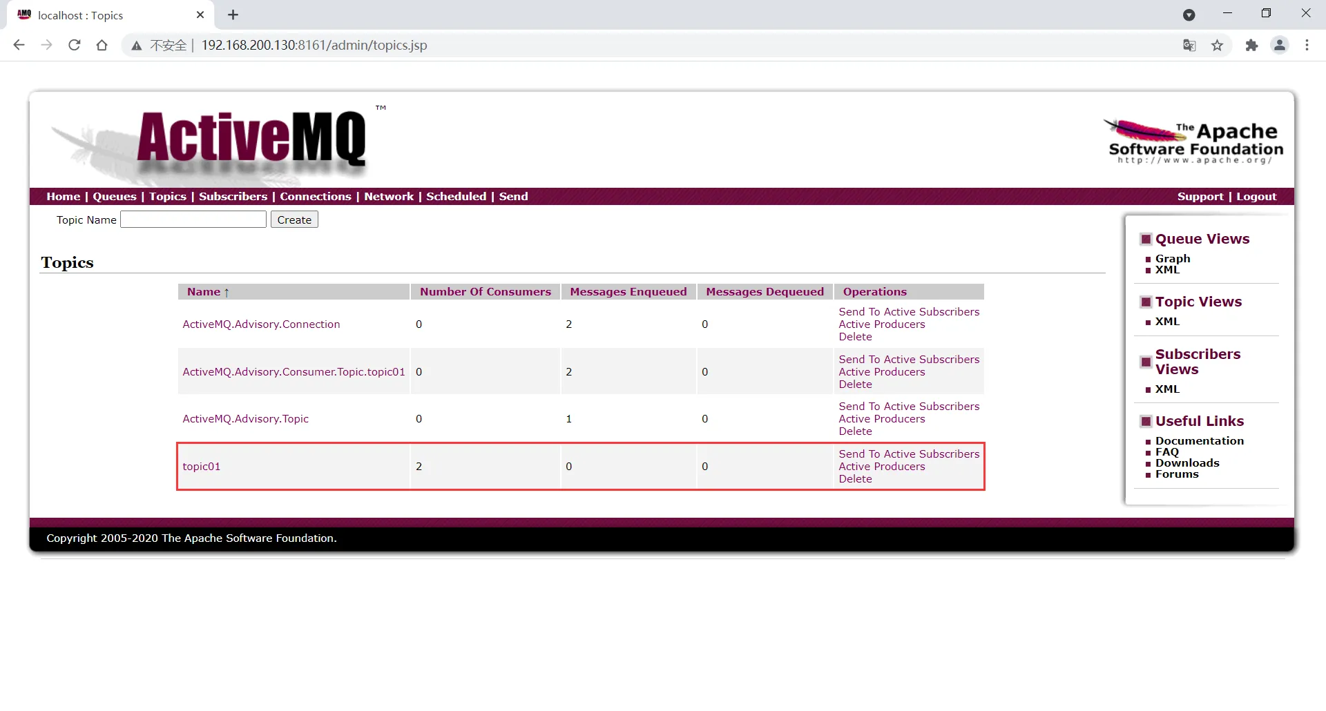
Task: Go to Subscribers in the navigation bar
Action: [233, 197]
